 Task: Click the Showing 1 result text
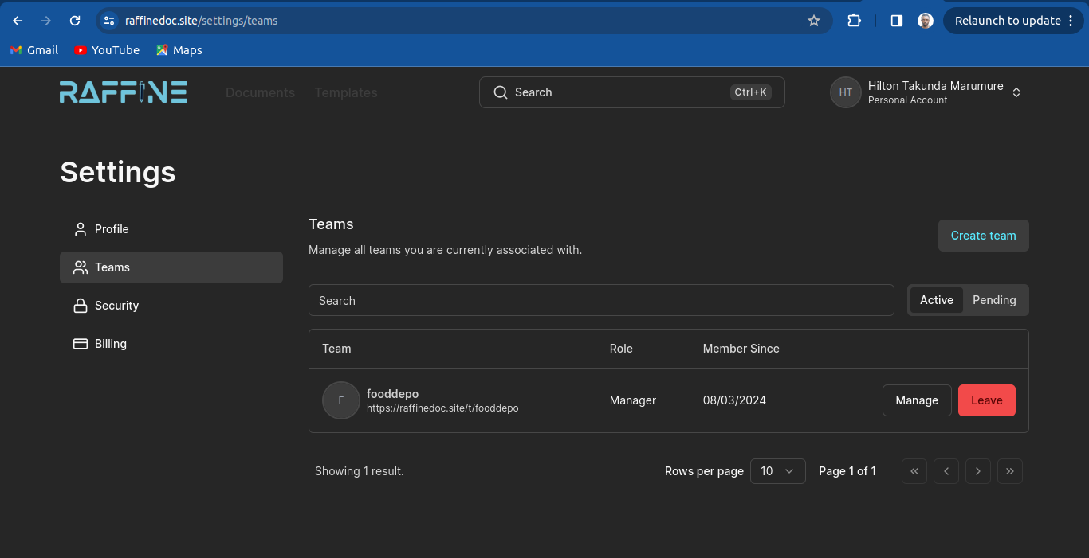(x=360, y=471)
